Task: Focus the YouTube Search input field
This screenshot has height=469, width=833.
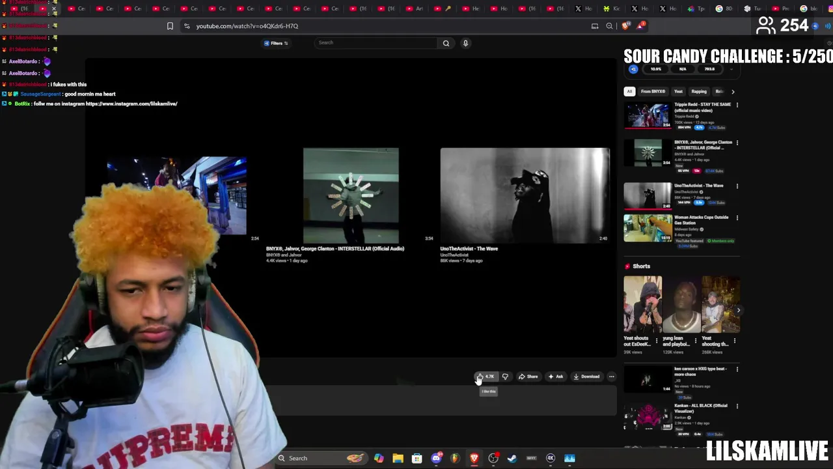Action: click(376, 43)
